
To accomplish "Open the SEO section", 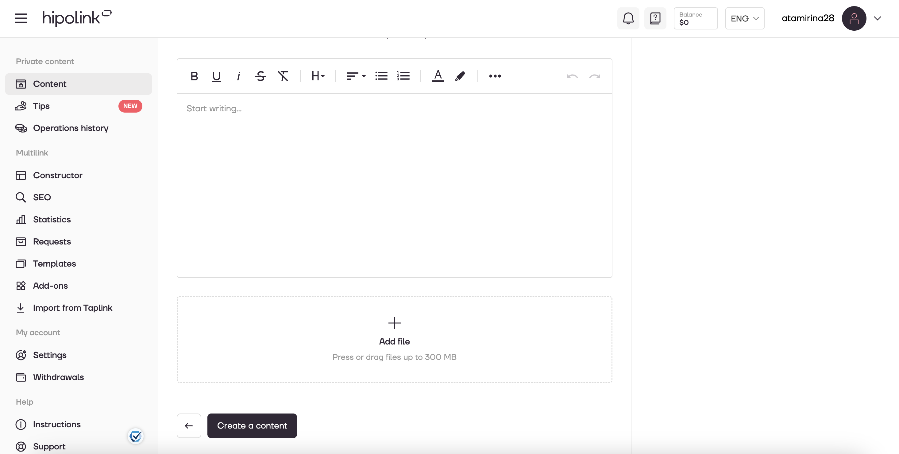I will [79, 197].
